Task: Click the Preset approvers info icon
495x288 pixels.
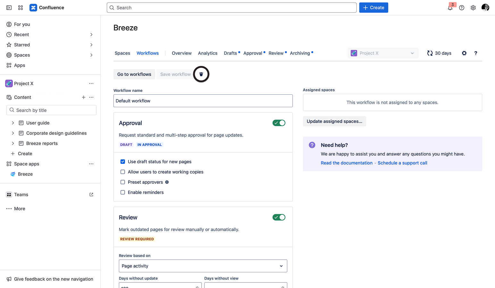Action: pyautogui.click(x=167, y=182)
